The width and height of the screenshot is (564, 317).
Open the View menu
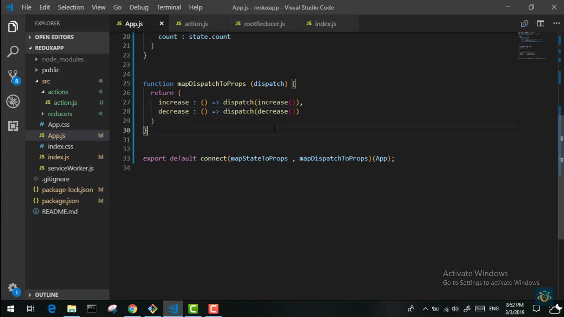click(x=98, y=7)
